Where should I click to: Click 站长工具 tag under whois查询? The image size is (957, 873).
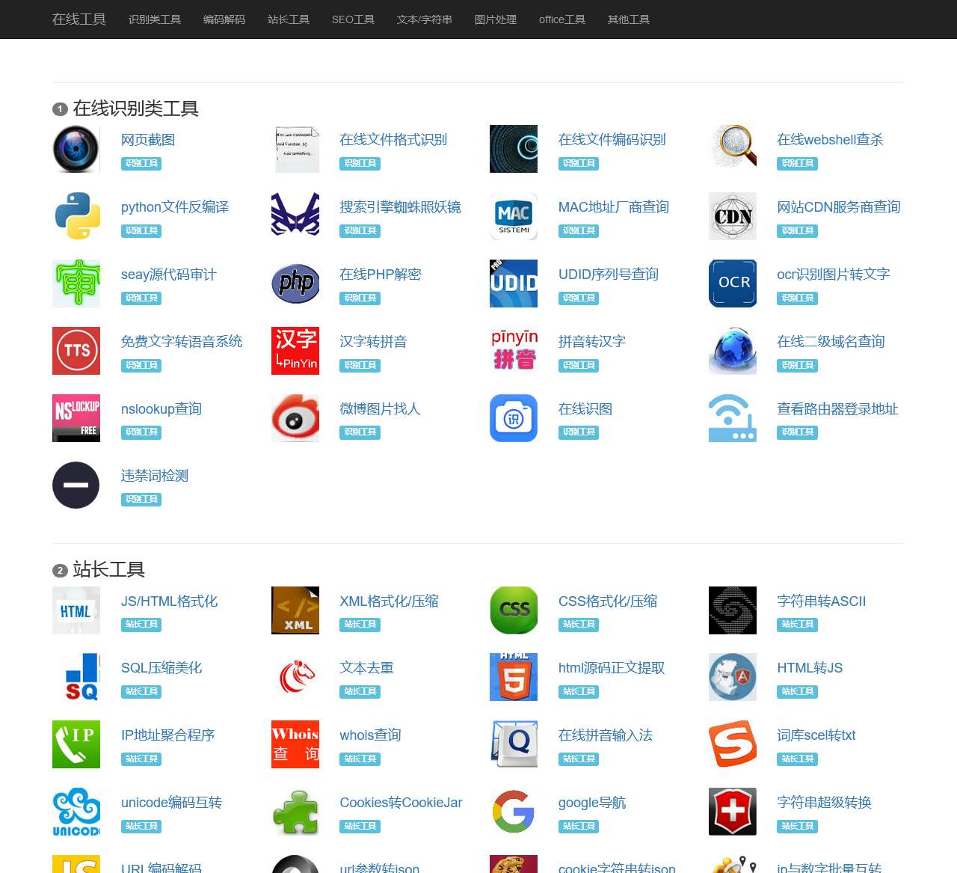[x=360, y=759]
